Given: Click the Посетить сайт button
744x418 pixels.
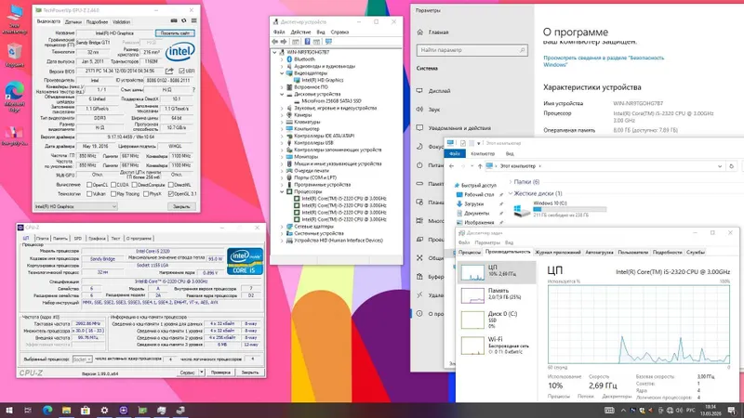Looking at the screenshot, I should 175,33.
